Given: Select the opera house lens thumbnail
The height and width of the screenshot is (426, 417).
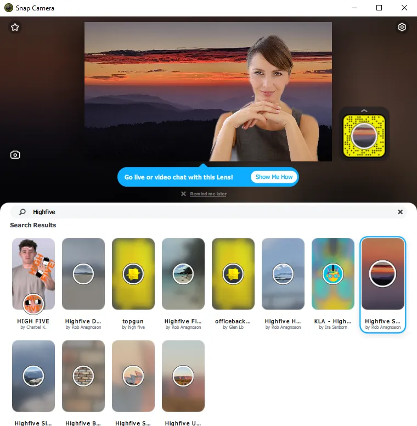Looking at the screenshot, I should tap(133, 376).
